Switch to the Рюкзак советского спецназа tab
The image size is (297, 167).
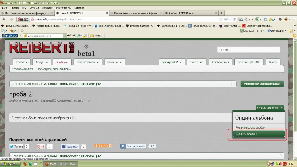[136, 13]
